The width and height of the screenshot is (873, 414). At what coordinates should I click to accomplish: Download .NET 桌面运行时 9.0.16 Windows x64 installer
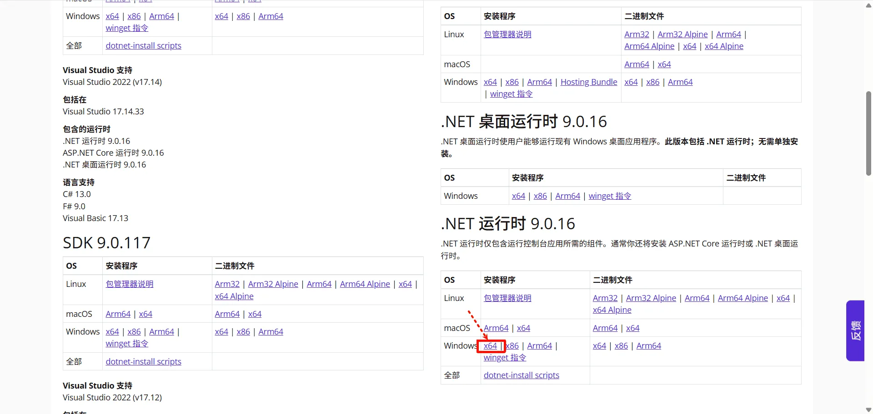point(518,196)
